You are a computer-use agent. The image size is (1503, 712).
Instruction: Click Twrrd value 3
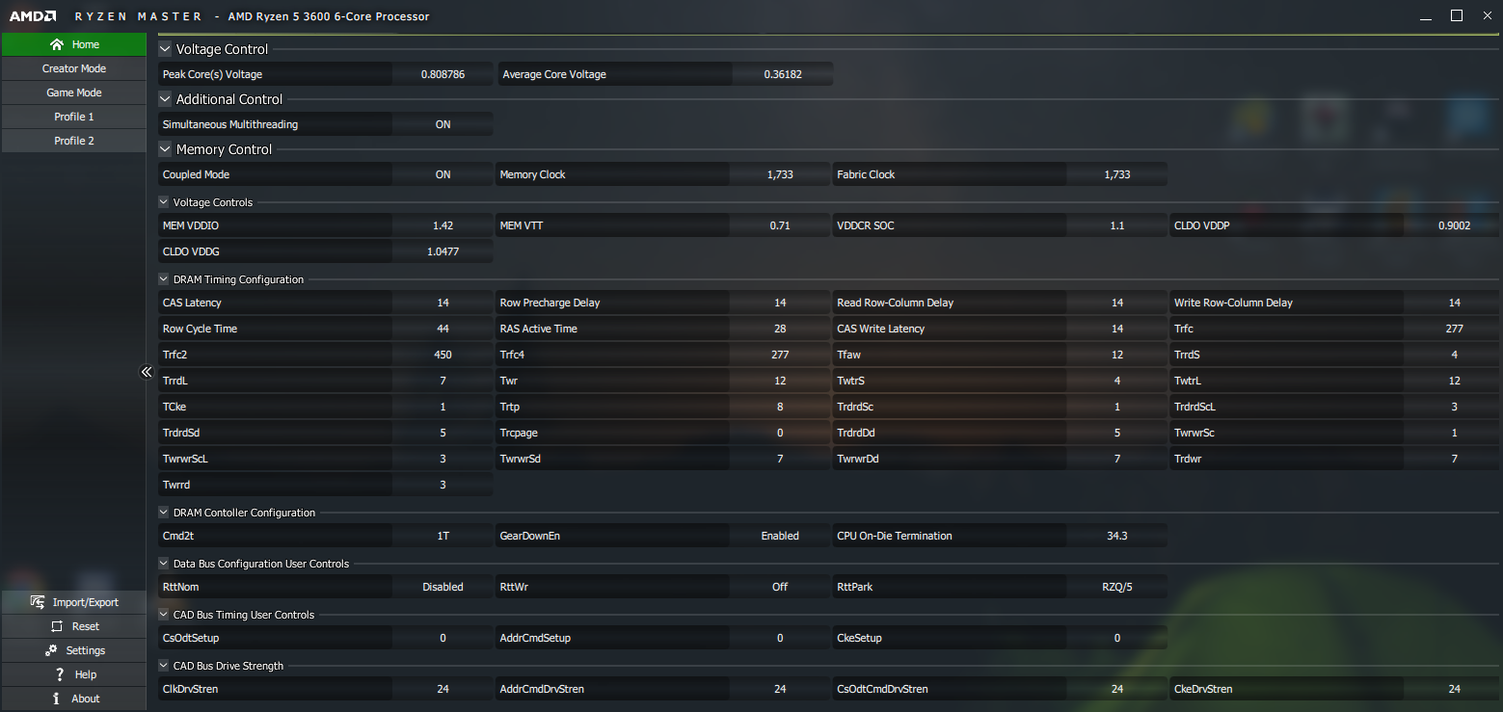(443, 485)
